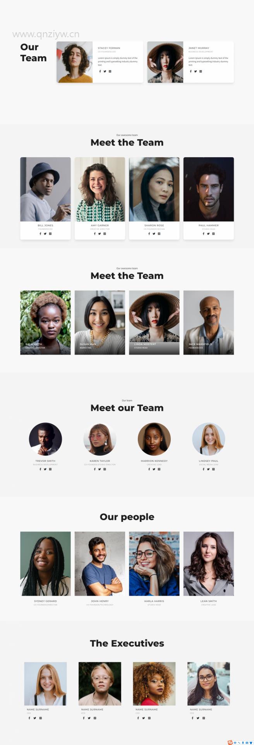254x745 pixels.
Task: Open Sharon Rose's Instagram icon
Action: 159,234
